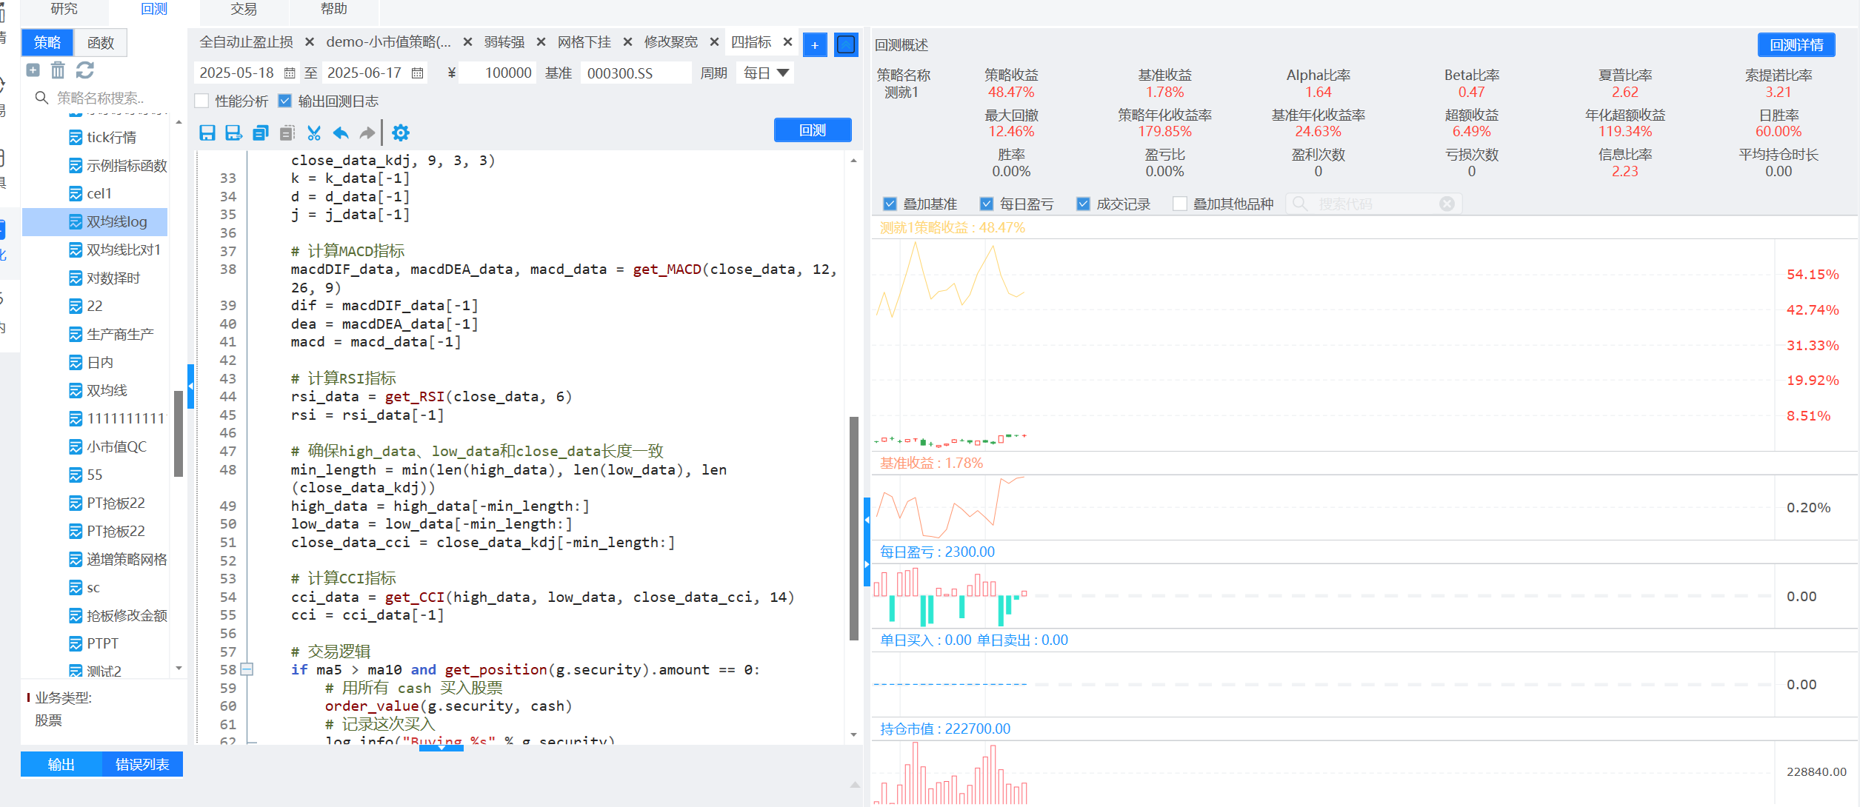
Task: Undo the last edit
Action: pyautogui.click(x=341, y=133)
